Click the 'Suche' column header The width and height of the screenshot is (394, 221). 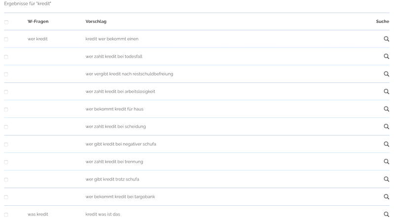(x=382, y=21)
